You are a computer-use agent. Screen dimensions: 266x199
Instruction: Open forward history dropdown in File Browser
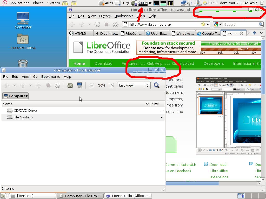(x=31, y=85)
